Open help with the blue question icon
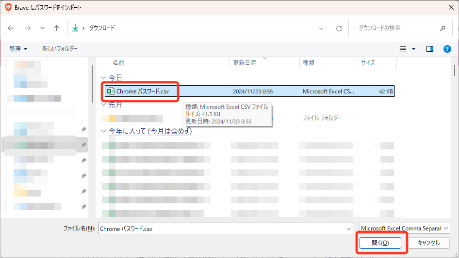 coord(447,49)
